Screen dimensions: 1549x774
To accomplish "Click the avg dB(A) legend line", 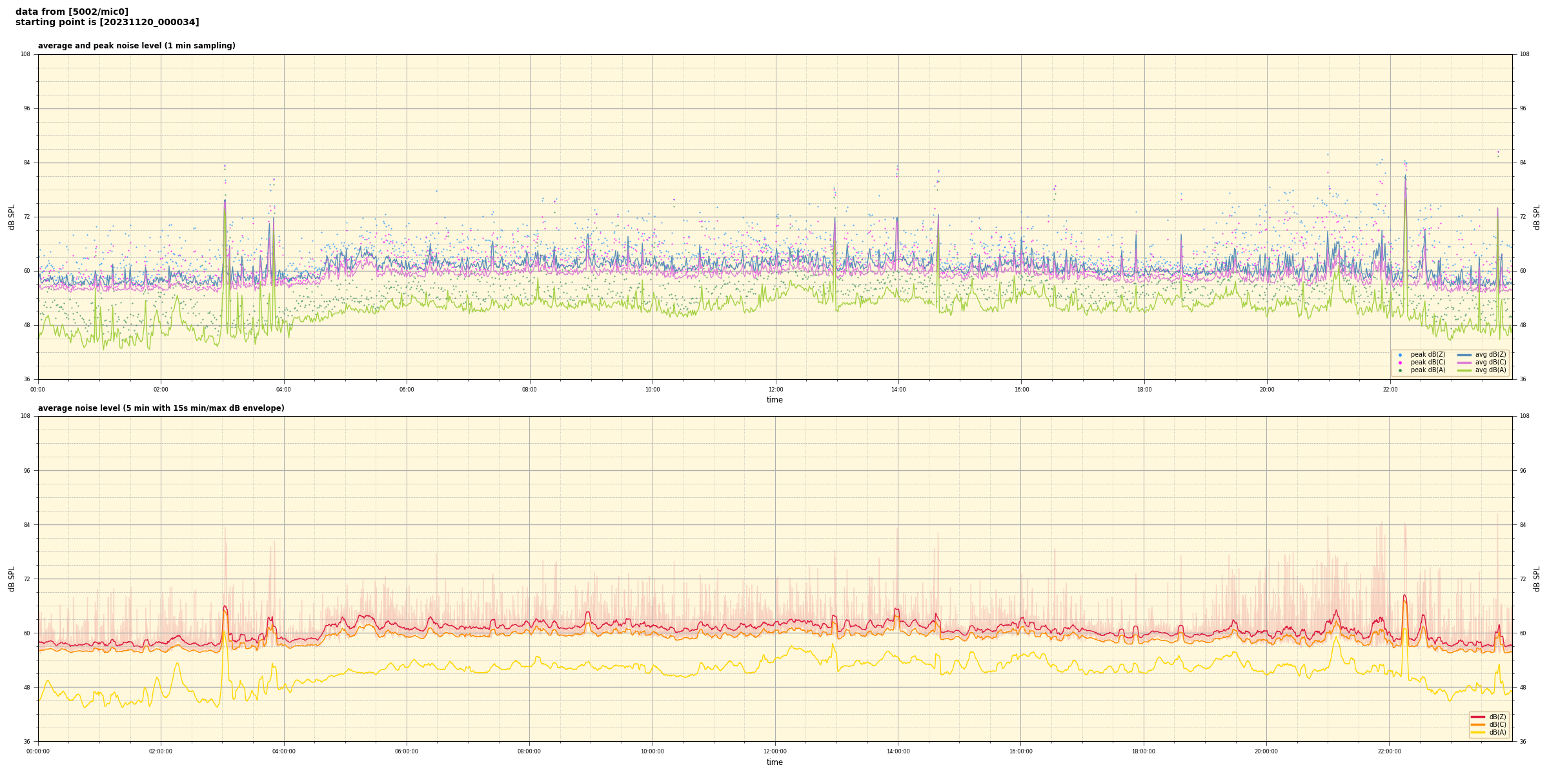I will coord(1464,370).
